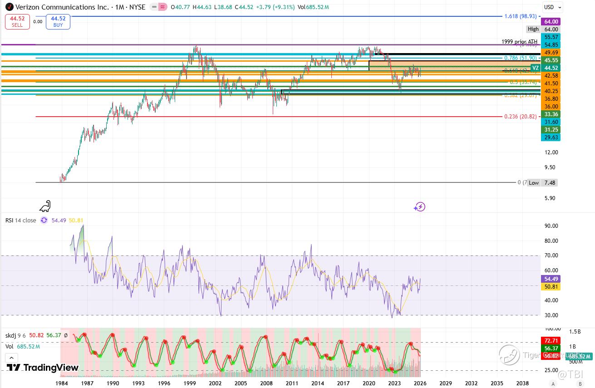Screen dimensions: 595x388
Task: Click the 2038 label on time axis
Action: click(522, 383)
